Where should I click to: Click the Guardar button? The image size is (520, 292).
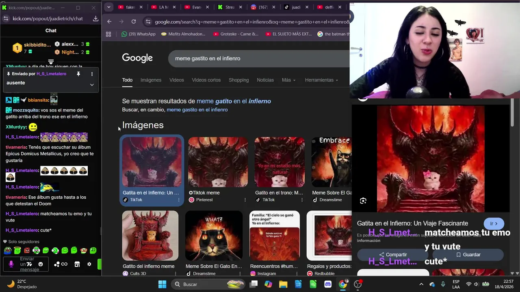click(x=468, y=255)
